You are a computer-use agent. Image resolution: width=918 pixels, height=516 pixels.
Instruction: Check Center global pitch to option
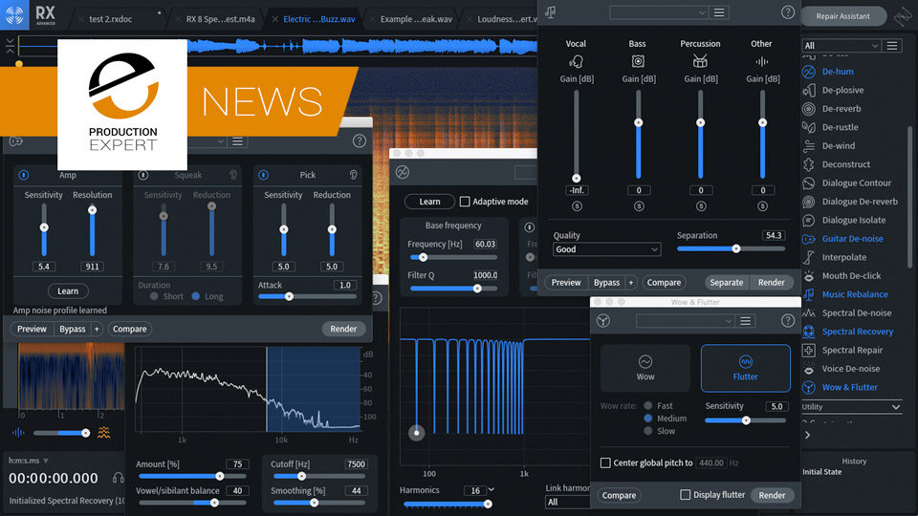coord(605,462)
